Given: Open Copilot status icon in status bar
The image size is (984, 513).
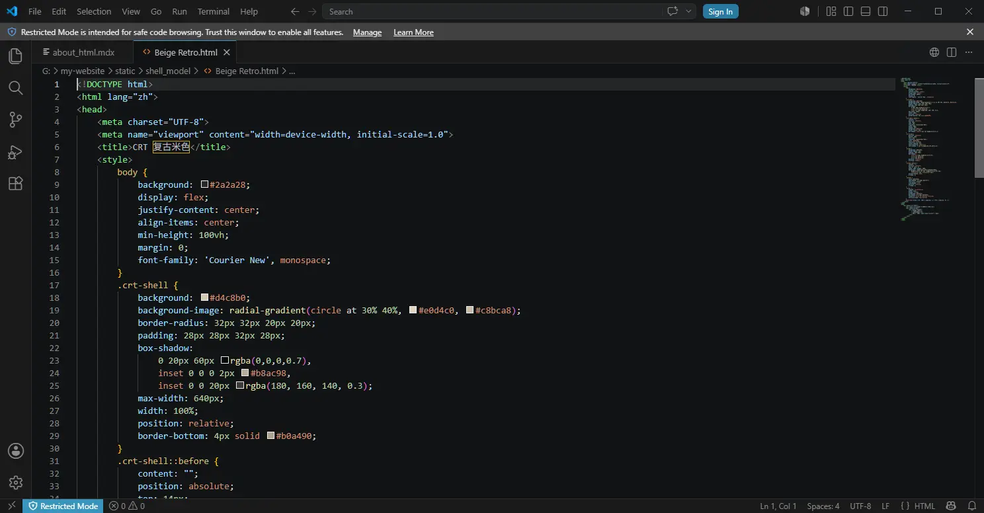Looking at the screenshot, I should [952, 506].
